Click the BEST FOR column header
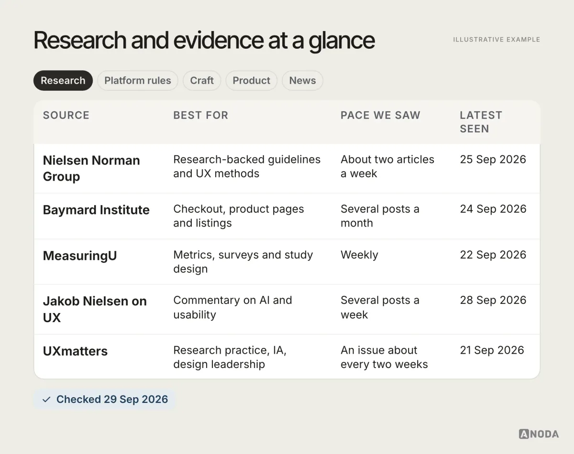The image size is (574, 454). point(200,115)
